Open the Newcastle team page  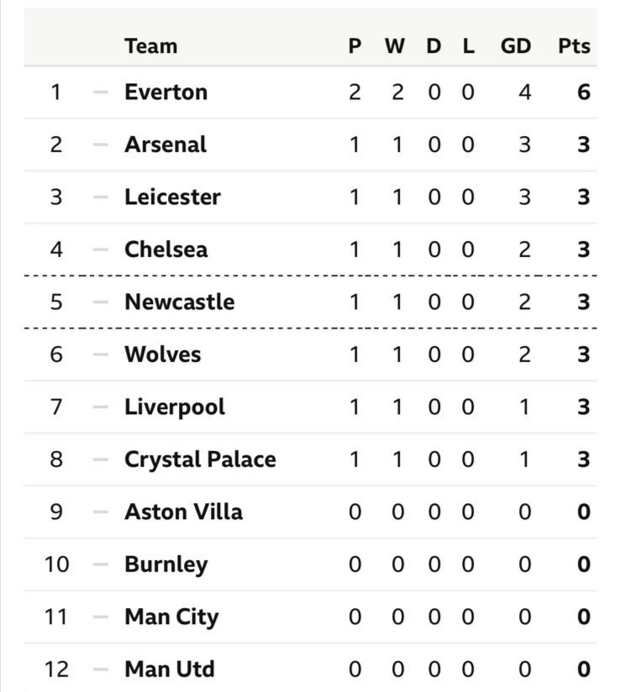179,301
